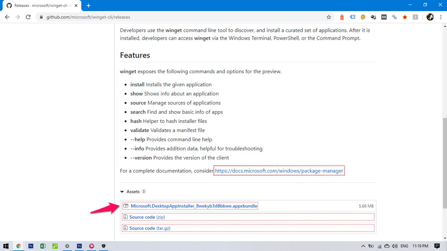Click the zip file icon
447x251 pixels.
pos(125,217)
